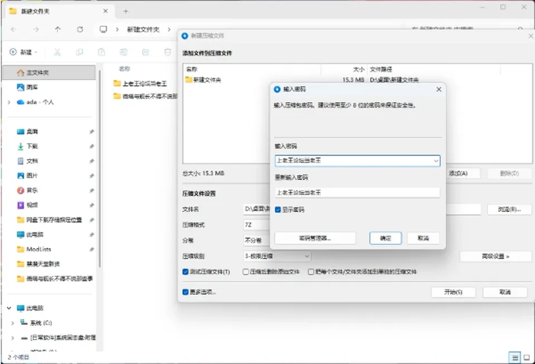Screen dimensions: 535x364
Task: Open the 密码管理器... button
Action: (x=315, y=238)
